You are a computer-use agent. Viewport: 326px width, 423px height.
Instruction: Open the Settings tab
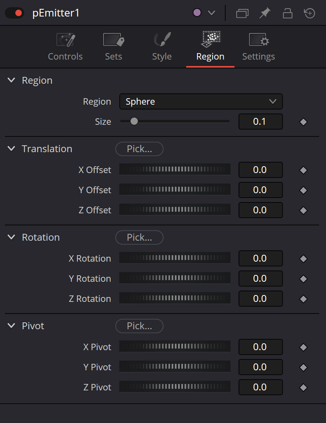tap(258, 47)
